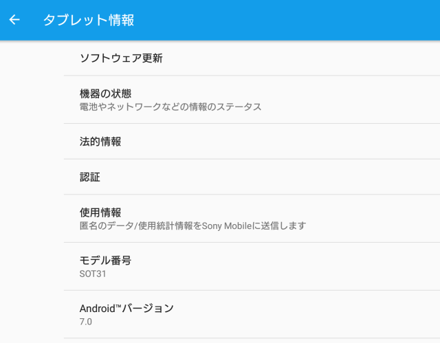Tap the 7.0 version number
Viewport: 440px width, 343px height.
tap(85, 322)
